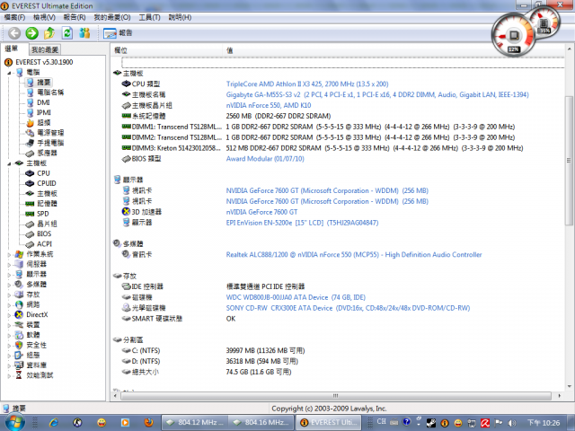Open 電源管理 power management item
575x431 pixels.
click(50, 133)
